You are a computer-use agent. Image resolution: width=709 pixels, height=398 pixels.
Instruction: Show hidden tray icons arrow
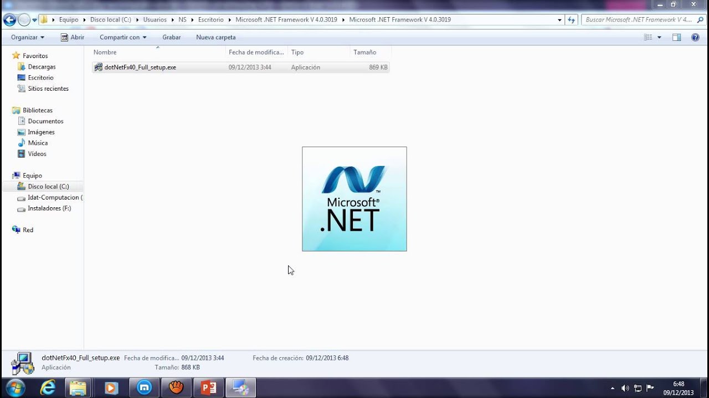(x=612, y=388)
